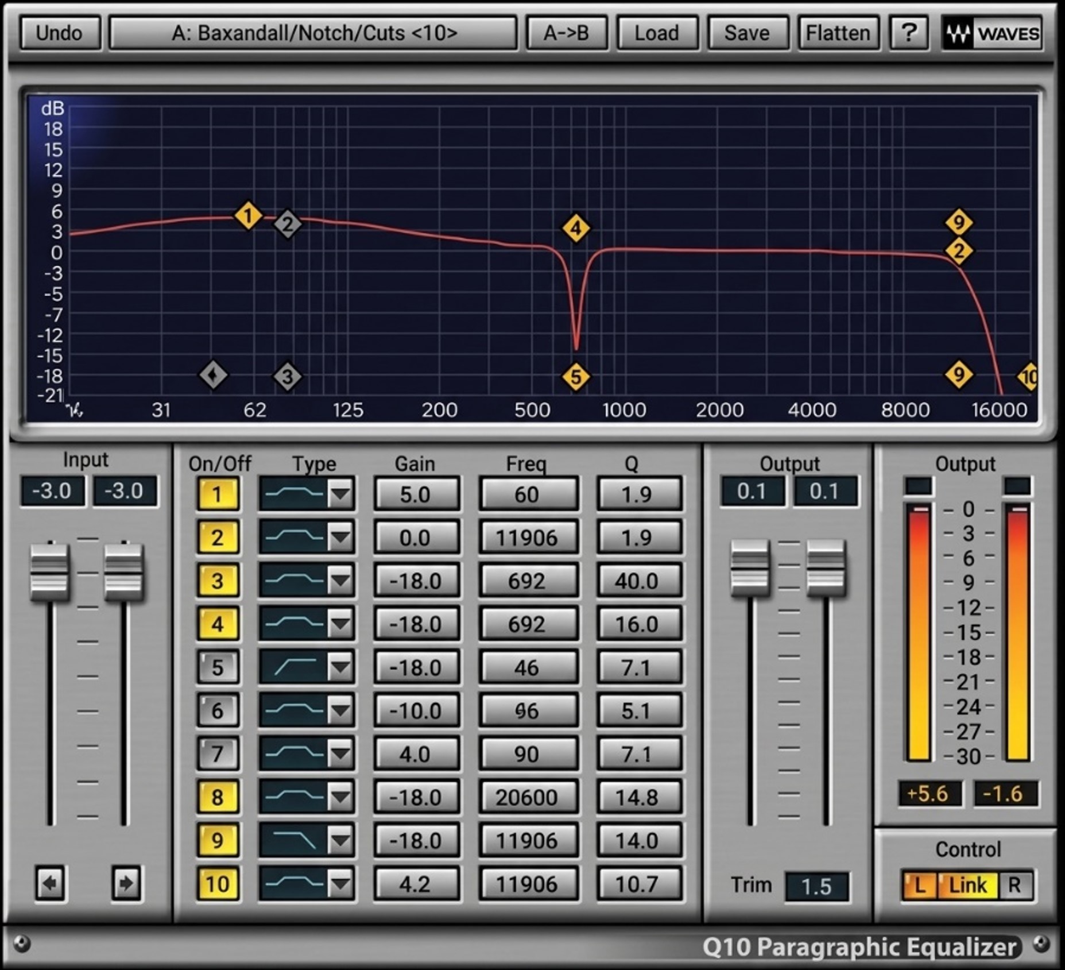Select the Link control mode
Viewport: 1065px width, 970px height.
[x=968, y=885]
